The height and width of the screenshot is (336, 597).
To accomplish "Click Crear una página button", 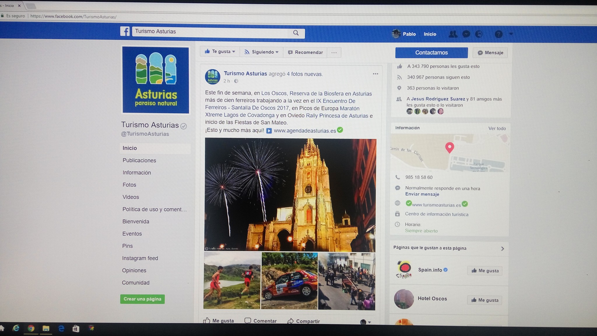I will point(142,299).
